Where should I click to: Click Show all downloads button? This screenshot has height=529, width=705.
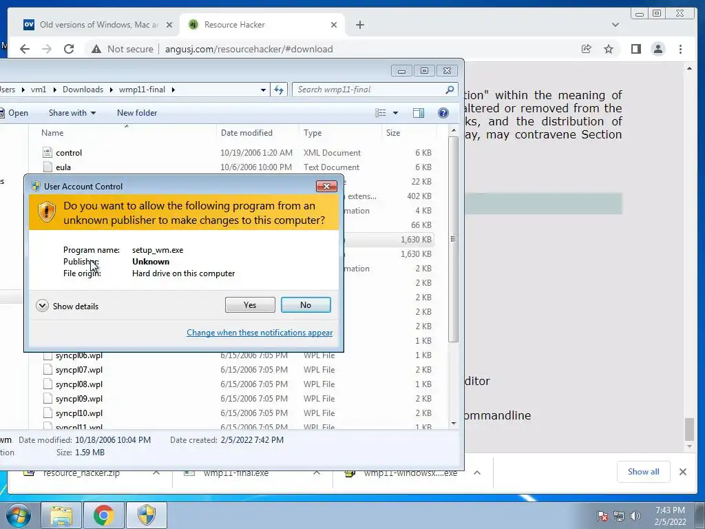[x=644, y=472]
